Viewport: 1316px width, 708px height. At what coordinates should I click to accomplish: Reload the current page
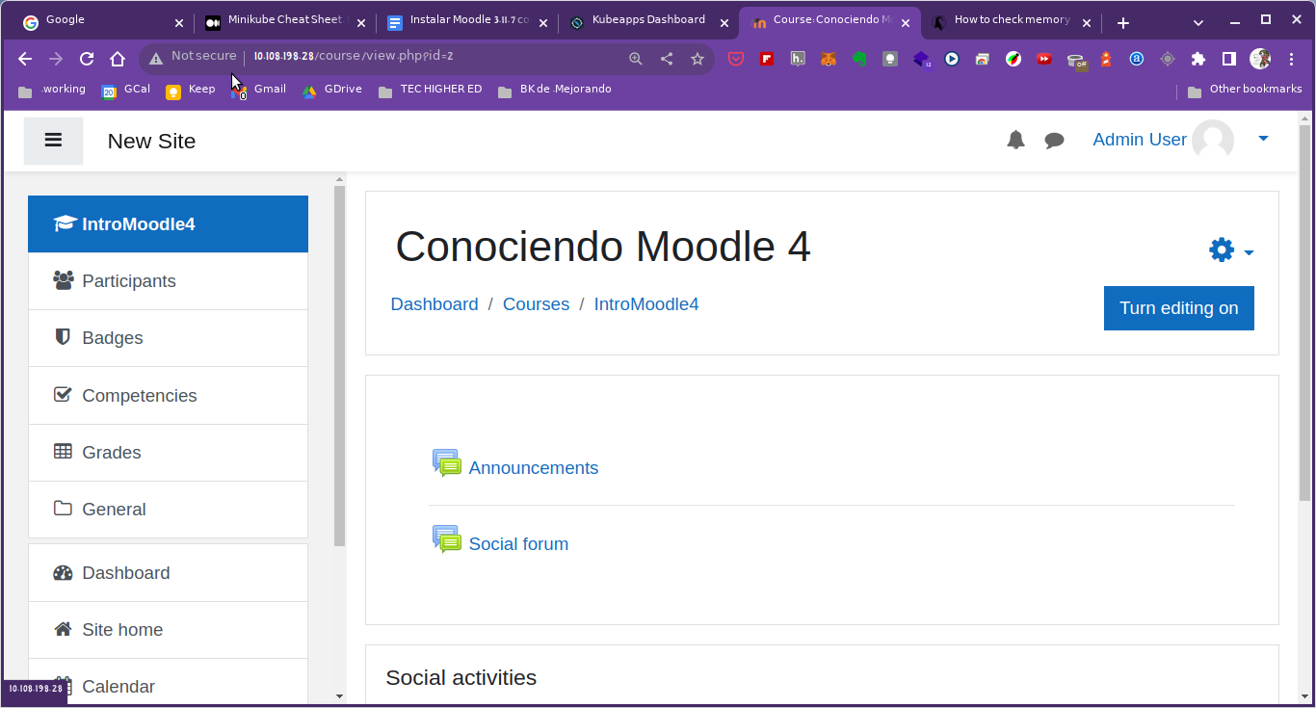(87, 59)
